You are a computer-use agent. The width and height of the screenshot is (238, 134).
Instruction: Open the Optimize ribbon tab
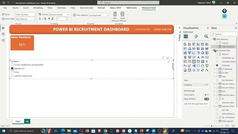tap(61, 8)
